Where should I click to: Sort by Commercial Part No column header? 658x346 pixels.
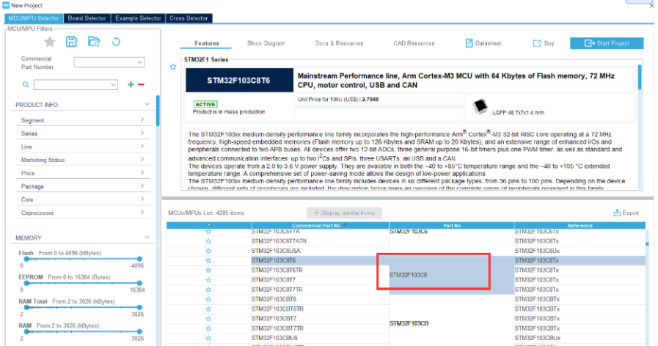click(x=320, y=226)
